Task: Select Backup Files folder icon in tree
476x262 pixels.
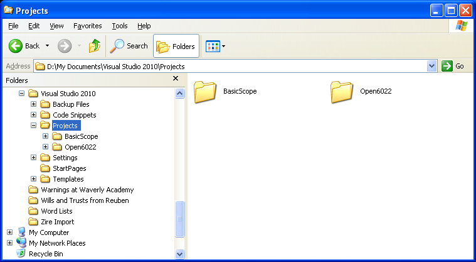Action: pos(45,104)
